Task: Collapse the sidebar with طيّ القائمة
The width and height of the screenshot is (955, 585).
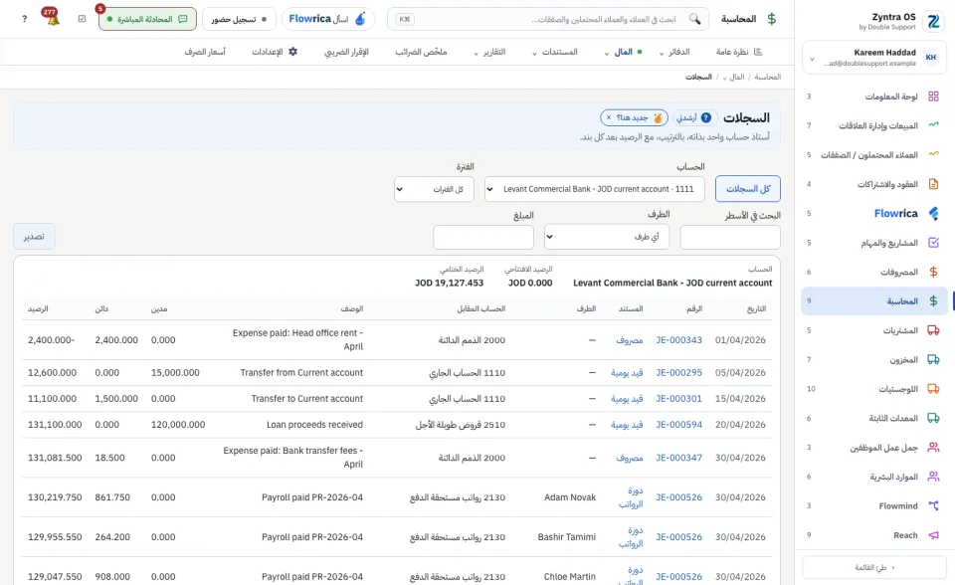Action: 874,567
